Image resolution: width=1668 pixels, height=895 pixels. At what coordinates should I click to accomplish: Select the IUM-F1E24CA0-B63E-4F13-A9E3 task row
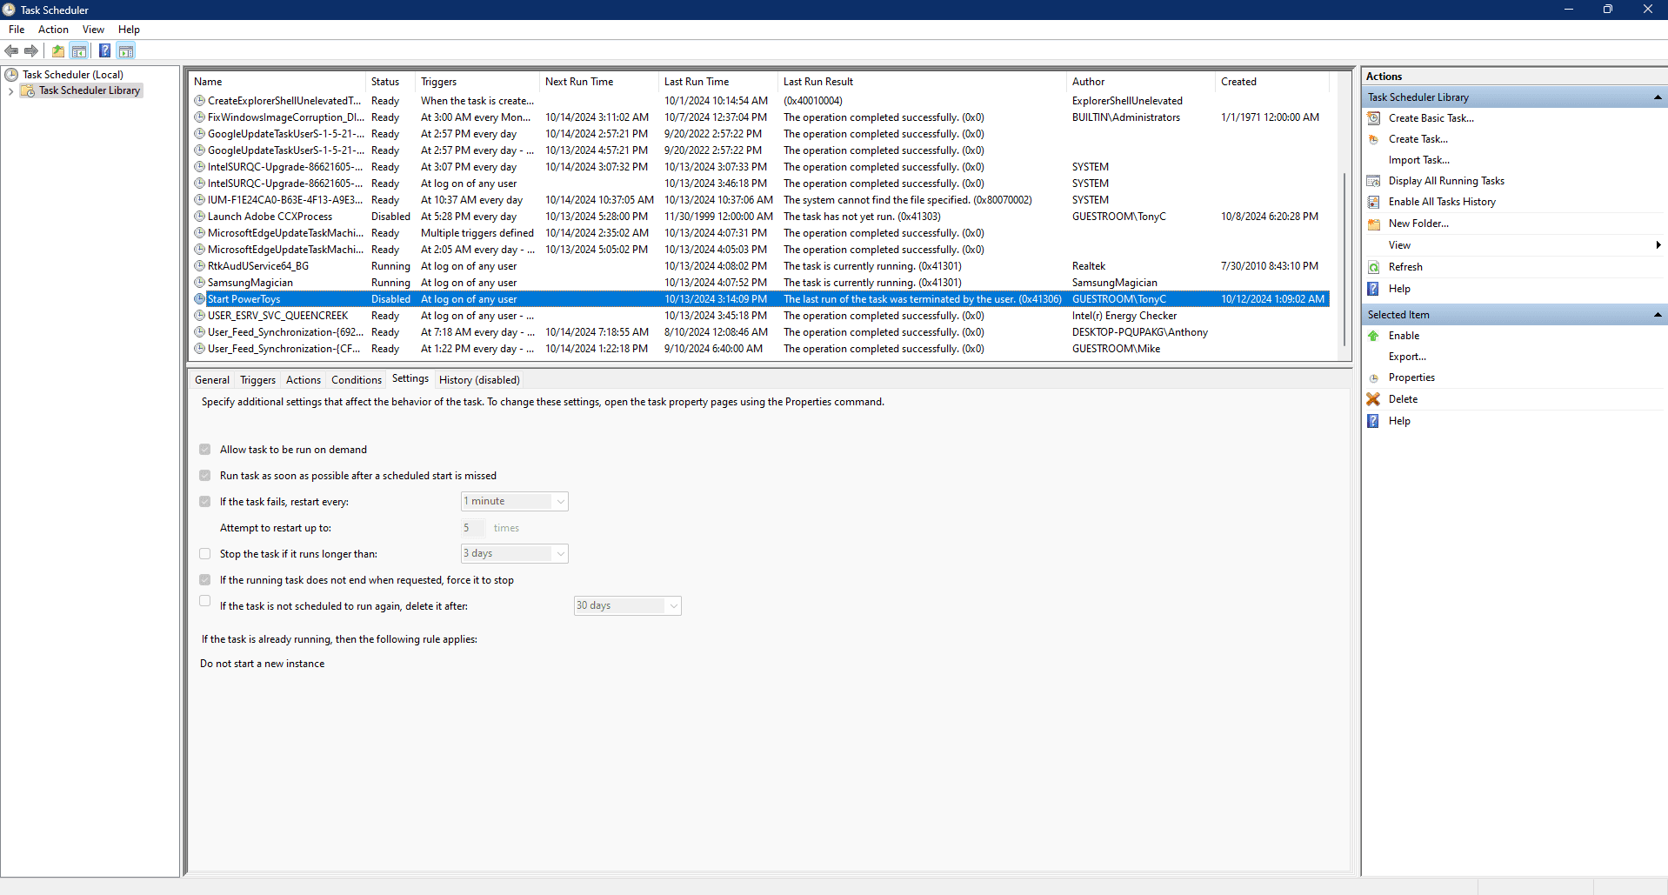coord(761,200)
